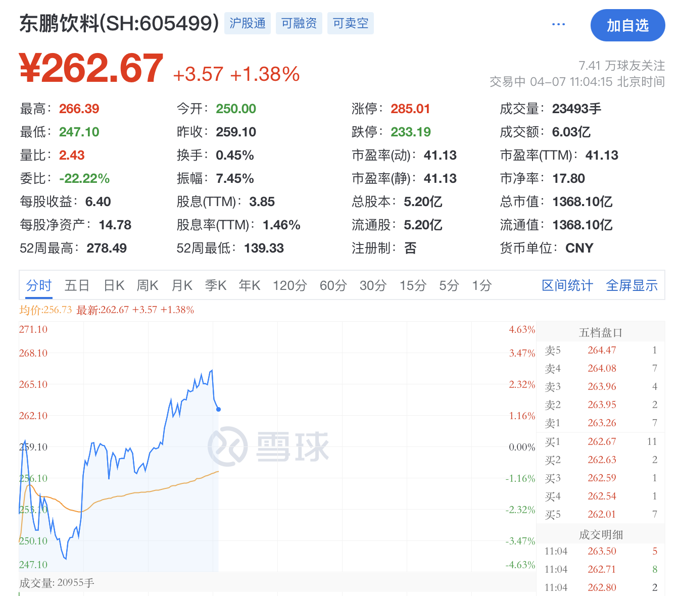
Task: Open the 区间统计 link
Action: [567, 285]
